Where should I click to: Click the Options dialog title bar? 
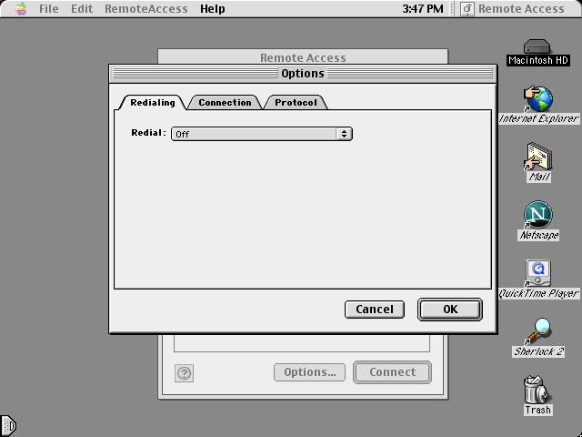[303, 73]
